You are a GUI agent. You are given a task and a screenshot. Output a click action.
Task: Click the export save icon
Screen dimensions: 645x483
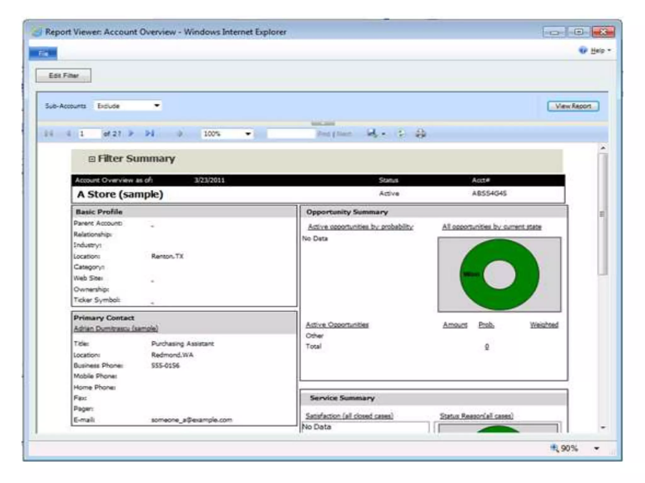(x=372, y=133)
